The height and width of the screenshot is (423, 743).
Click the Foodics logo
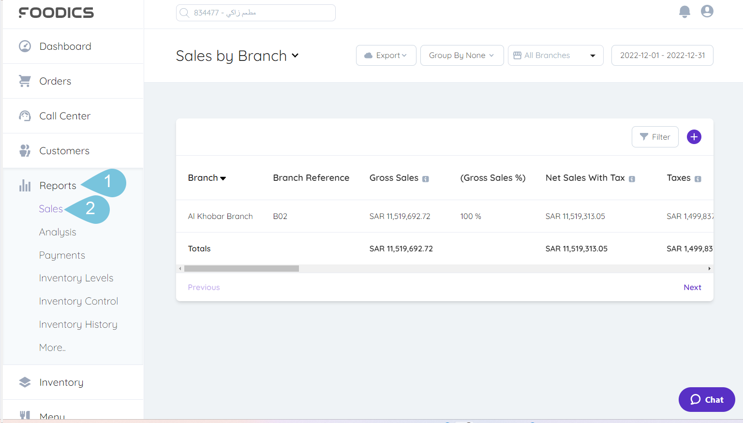(56, 13)
